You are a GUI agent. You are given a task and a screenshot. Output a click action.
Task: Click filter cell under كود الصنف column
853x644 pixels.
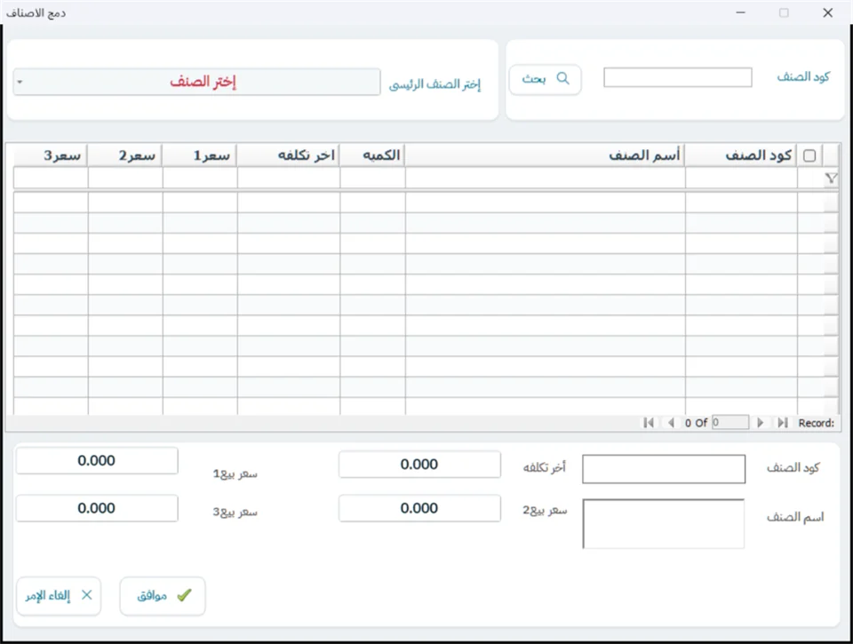tap(741, 178)
